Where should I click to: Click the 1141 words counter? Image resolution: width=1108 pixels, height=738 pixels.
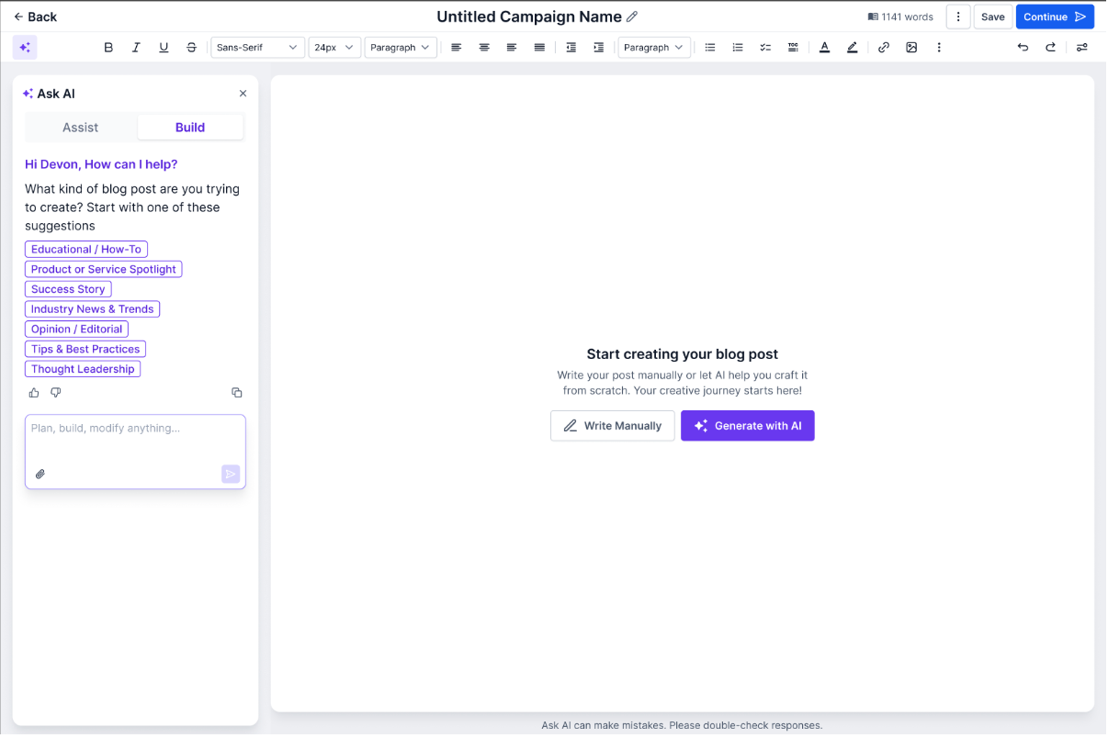pos(900,17)
